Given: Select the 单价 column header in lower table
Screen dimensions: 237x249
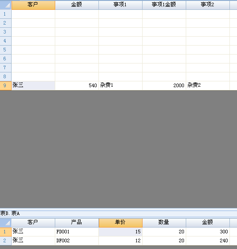Looking at the screenshot, I should click(x=121, y=223).
